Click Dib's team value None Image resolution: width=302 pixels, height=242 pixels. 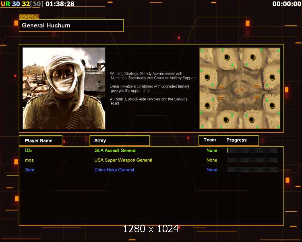pos(212,150)
